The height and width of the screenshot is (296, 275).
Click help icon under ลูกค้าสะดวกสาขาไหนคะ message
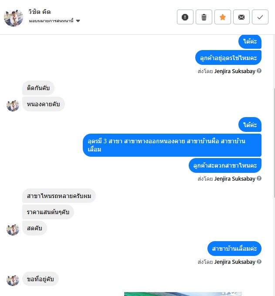259,178
